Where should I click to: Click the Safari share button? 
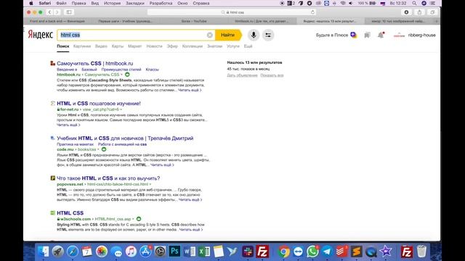419,12
